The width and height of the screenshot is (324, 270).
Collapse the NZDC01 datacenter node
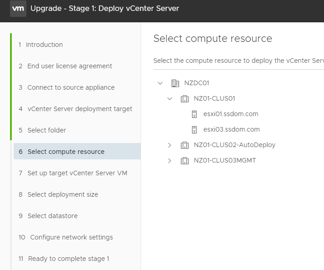pos(160,83)
